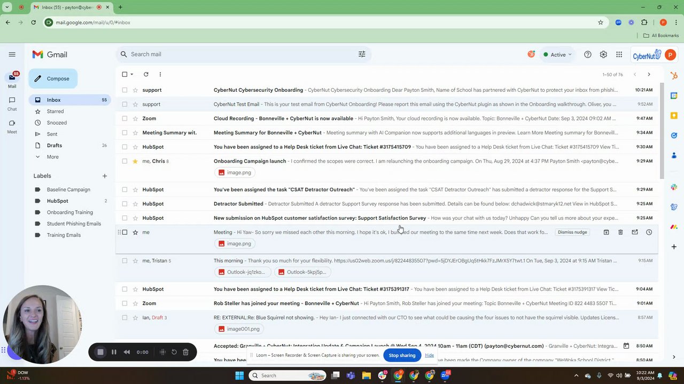Open image.png attachment in Onboarding Campaign email
684x384 pixels.
tap(234, 172)
